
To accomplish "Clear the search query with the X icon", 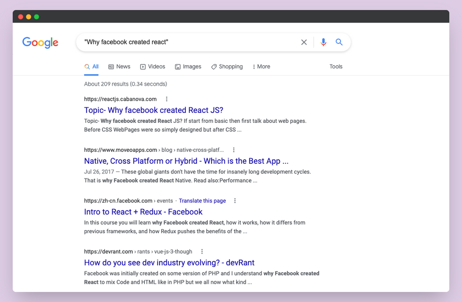I will (x=304, y=43).
